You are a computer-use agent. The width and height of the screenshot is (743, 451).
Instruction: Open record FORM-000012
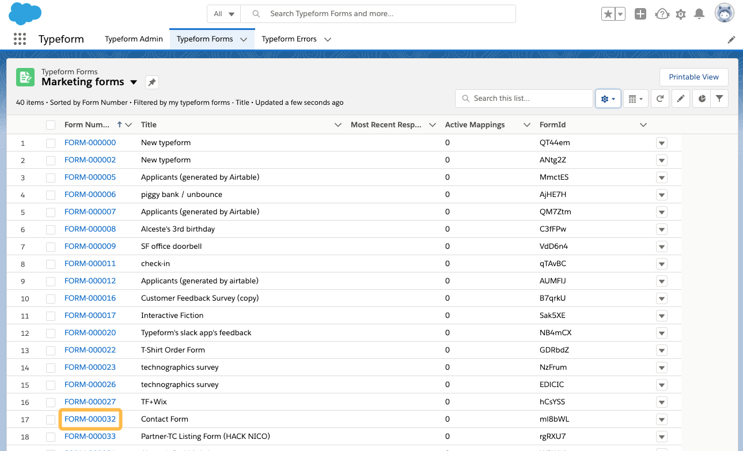tap(90, 281)
